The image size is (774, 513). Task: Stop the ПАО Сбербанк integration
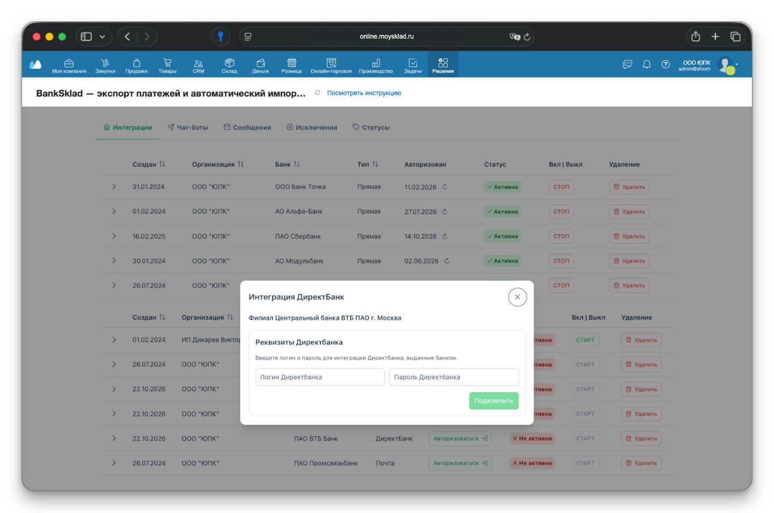(x=561, y=236)
